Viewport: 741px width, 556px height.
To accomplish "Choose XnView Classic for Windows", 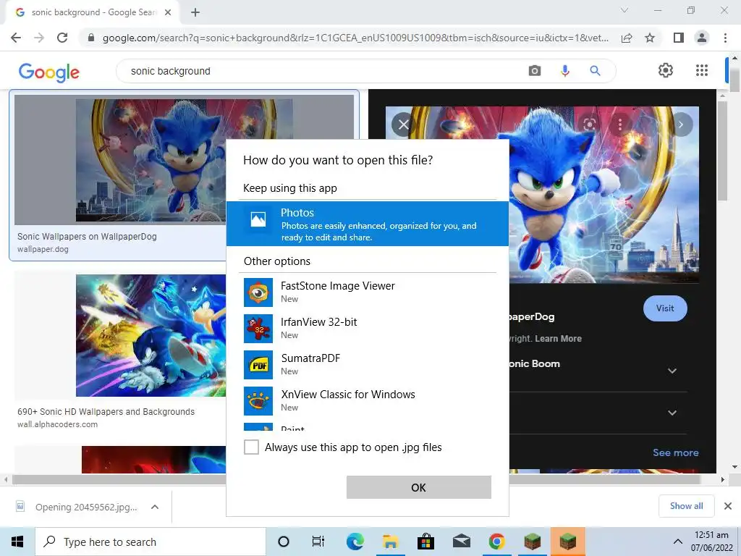I will coord(368,401).
